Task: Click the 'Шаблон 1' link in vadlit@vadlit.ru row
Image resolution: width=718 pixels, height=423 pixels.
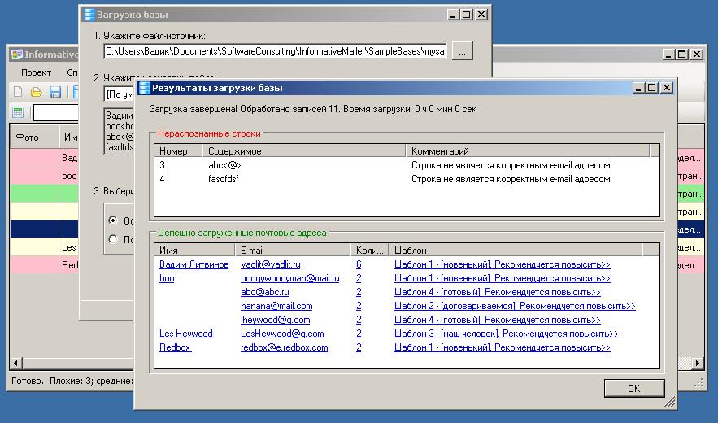Action: (503, 264)
